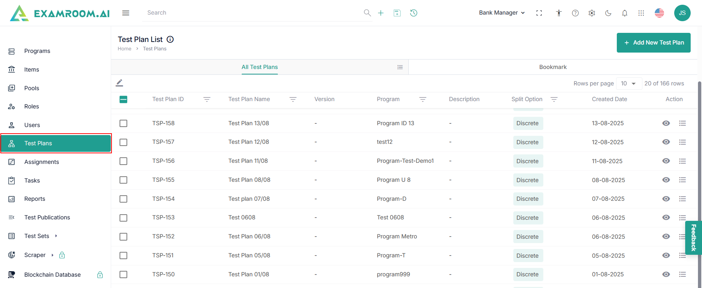Open the settings gear icon
The height and width of the screenshot is (288, 702).
click(592, 13)
